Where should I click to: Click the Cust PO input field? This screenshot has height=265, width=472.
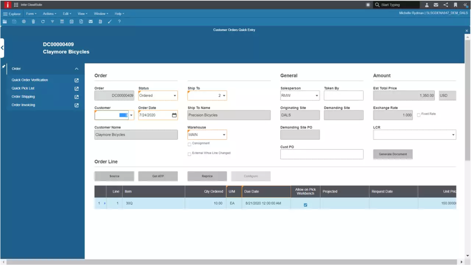[x=322, y=154]
